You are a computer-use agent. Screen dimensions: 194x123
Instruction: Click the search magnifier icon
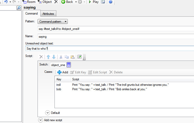[19, 8]
